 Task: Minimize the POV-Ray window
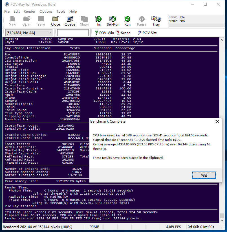(193, 4)
